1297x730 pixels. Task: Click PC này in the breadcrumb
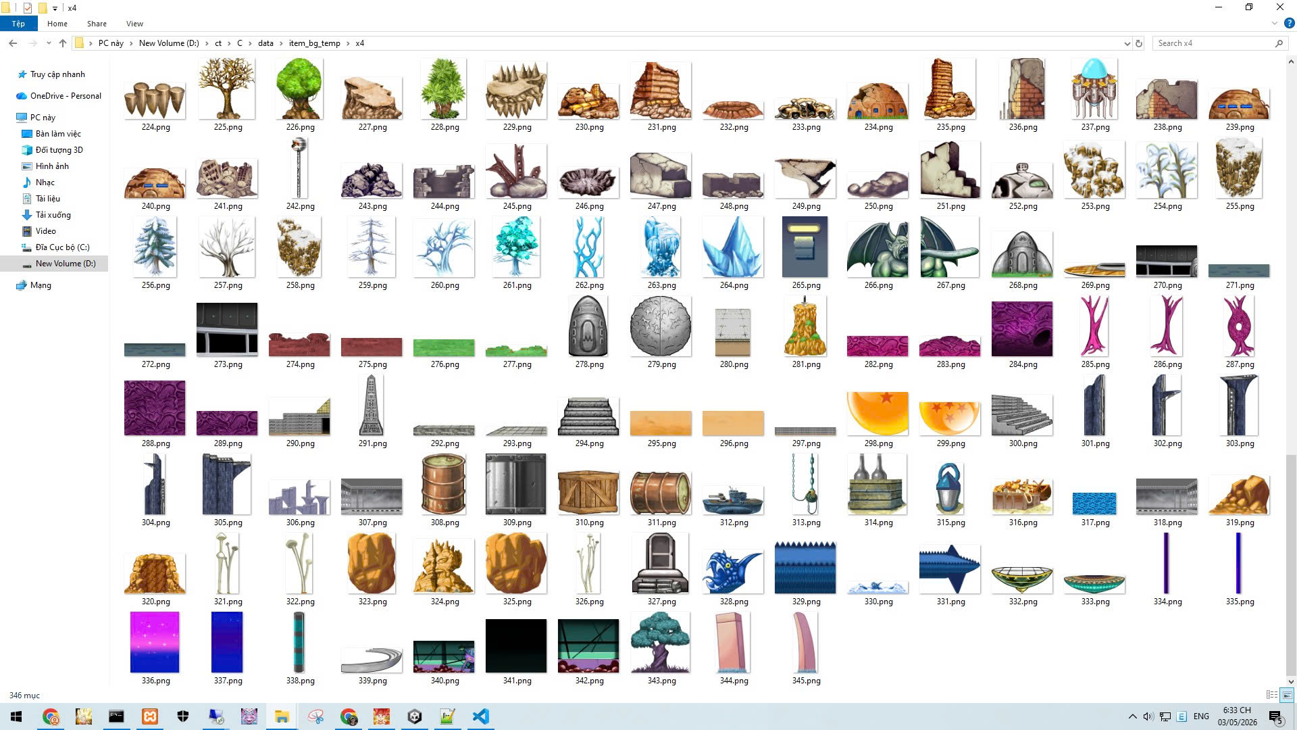111,43
